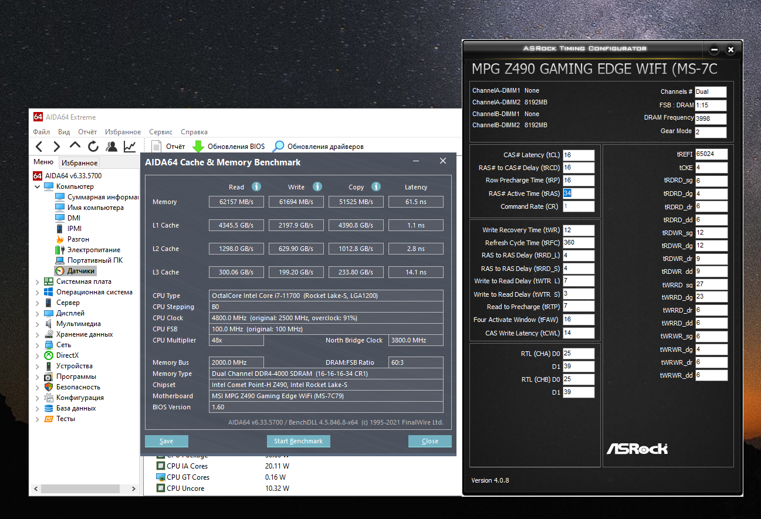Click the CAS# Latency (tCL) field
Image resolution: width=761 pixels, height=519 pixels.
coord(579,155)
